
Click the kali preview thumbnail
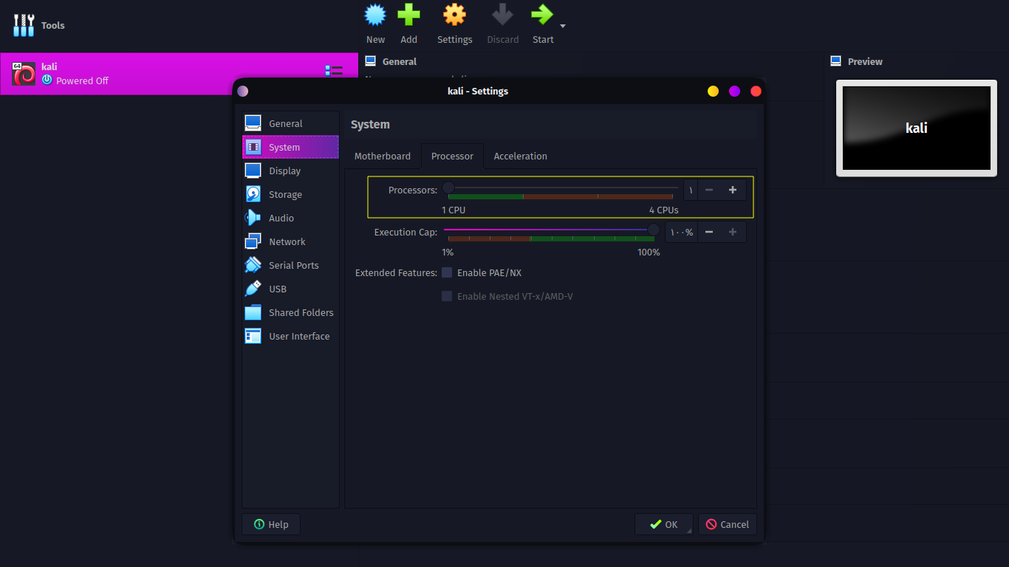pos(916,128)
